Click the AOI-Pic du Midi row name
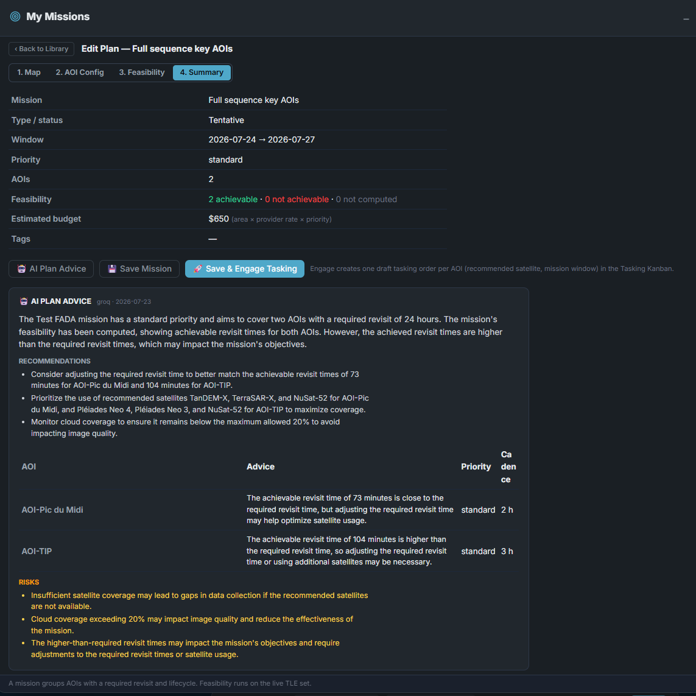696x696 pixels. point(52,510)
